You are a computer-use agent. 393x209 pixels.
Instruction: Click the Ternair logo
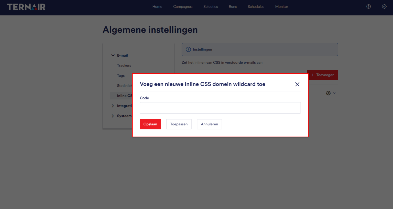pos(26,7)
